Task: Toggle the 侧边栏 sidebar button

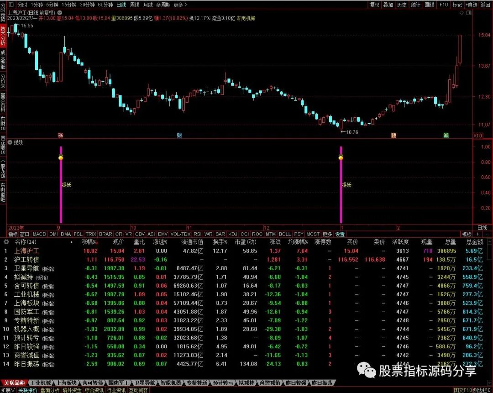Action: click(x=483, y=390)
